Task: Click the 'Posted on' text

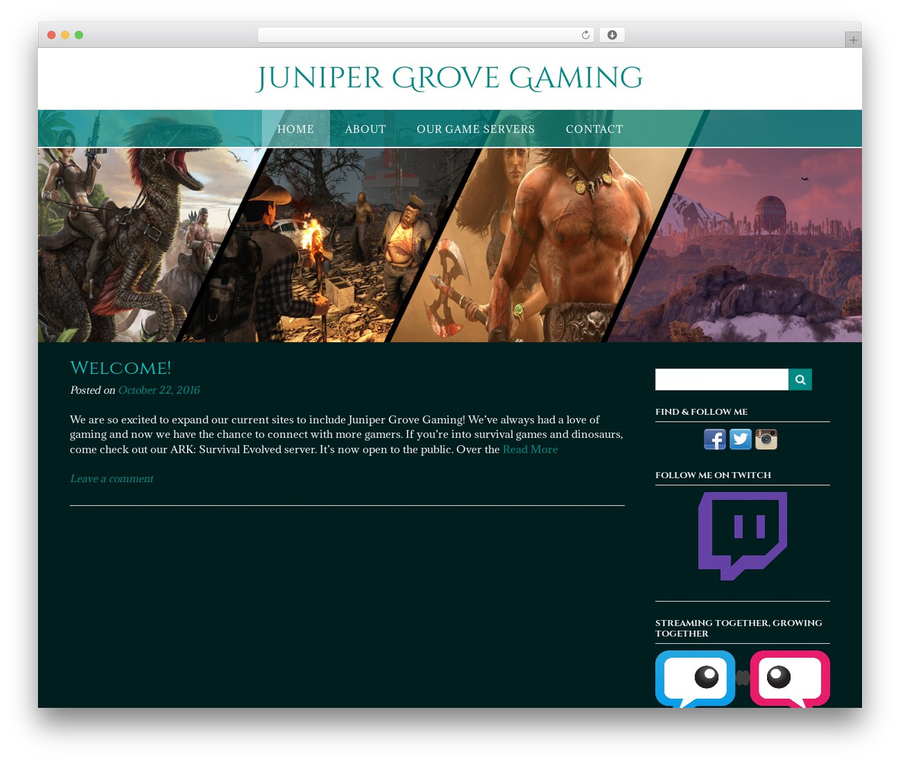Action: [x=92, y=390]
